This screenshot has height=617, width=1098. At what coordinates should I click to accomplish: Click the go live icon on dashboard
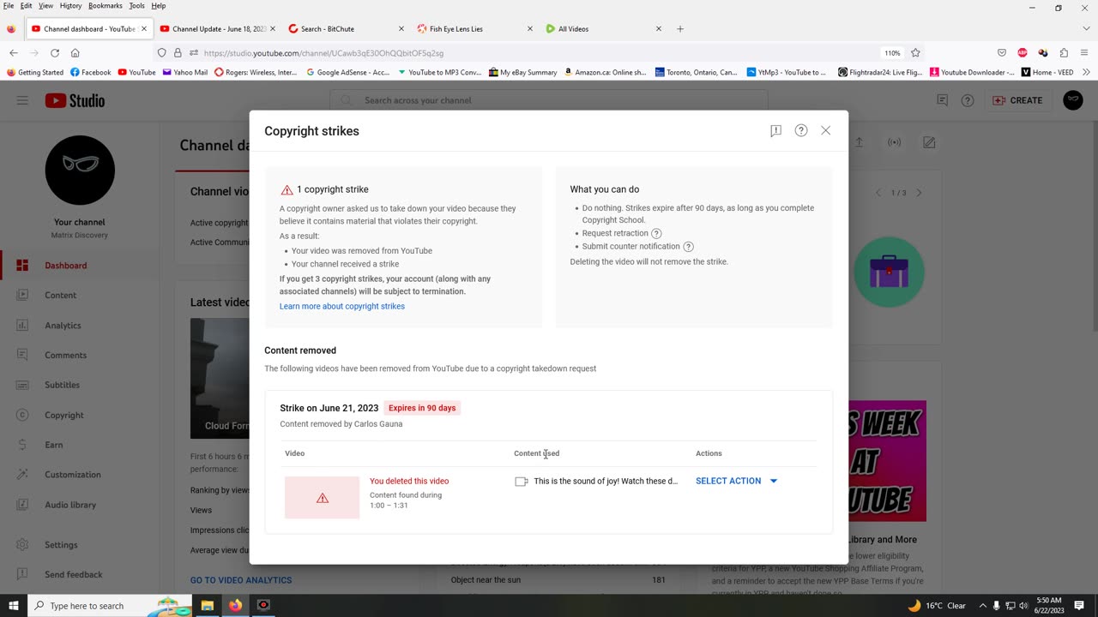(894, 142)
